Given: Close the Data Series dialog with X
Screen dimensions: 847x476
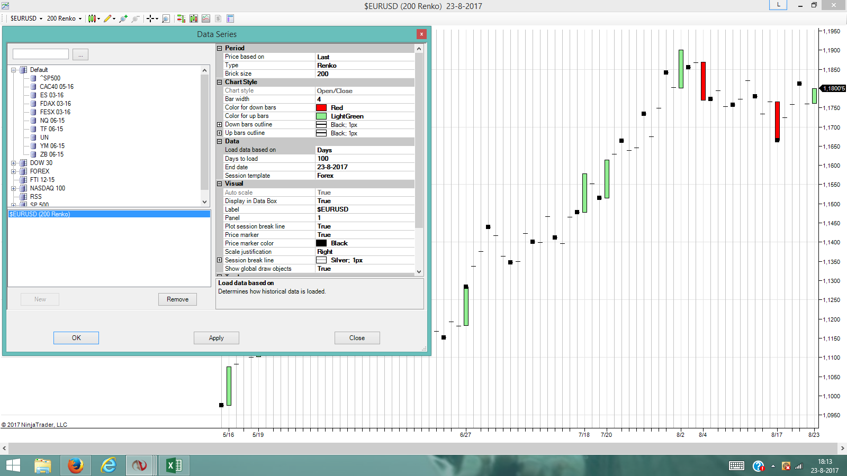Looking at the screenshot, I should point(421,34).
